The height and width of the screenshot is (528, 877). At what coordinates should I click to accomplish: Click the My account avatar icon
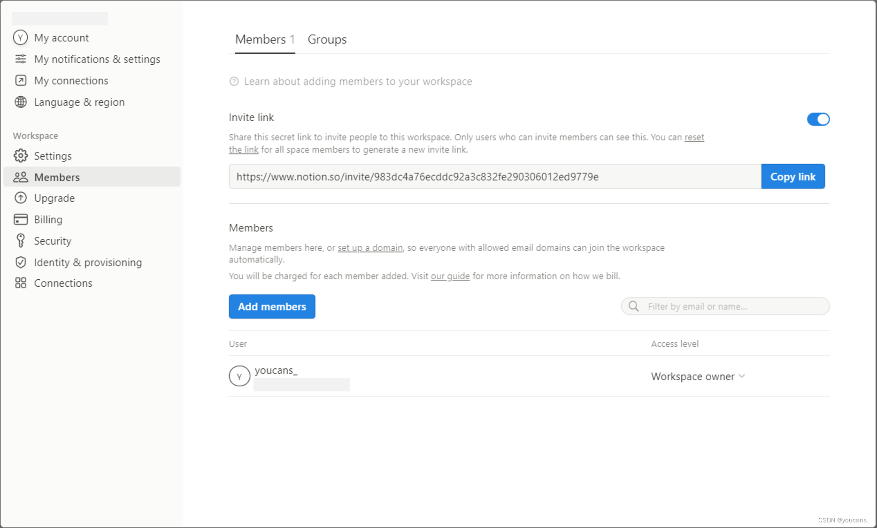click(20, 38)
